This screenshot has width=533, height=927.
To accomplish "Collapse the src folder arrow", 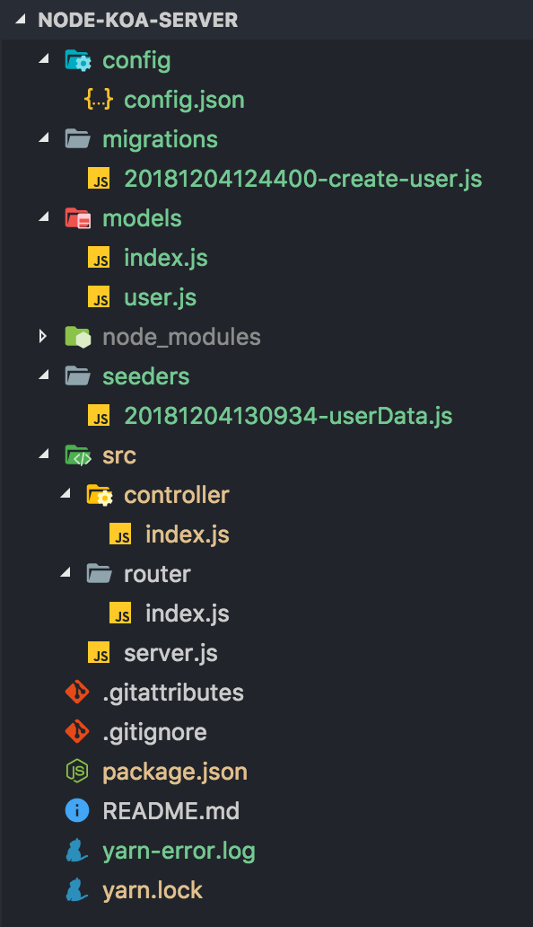I will point(44,455).
